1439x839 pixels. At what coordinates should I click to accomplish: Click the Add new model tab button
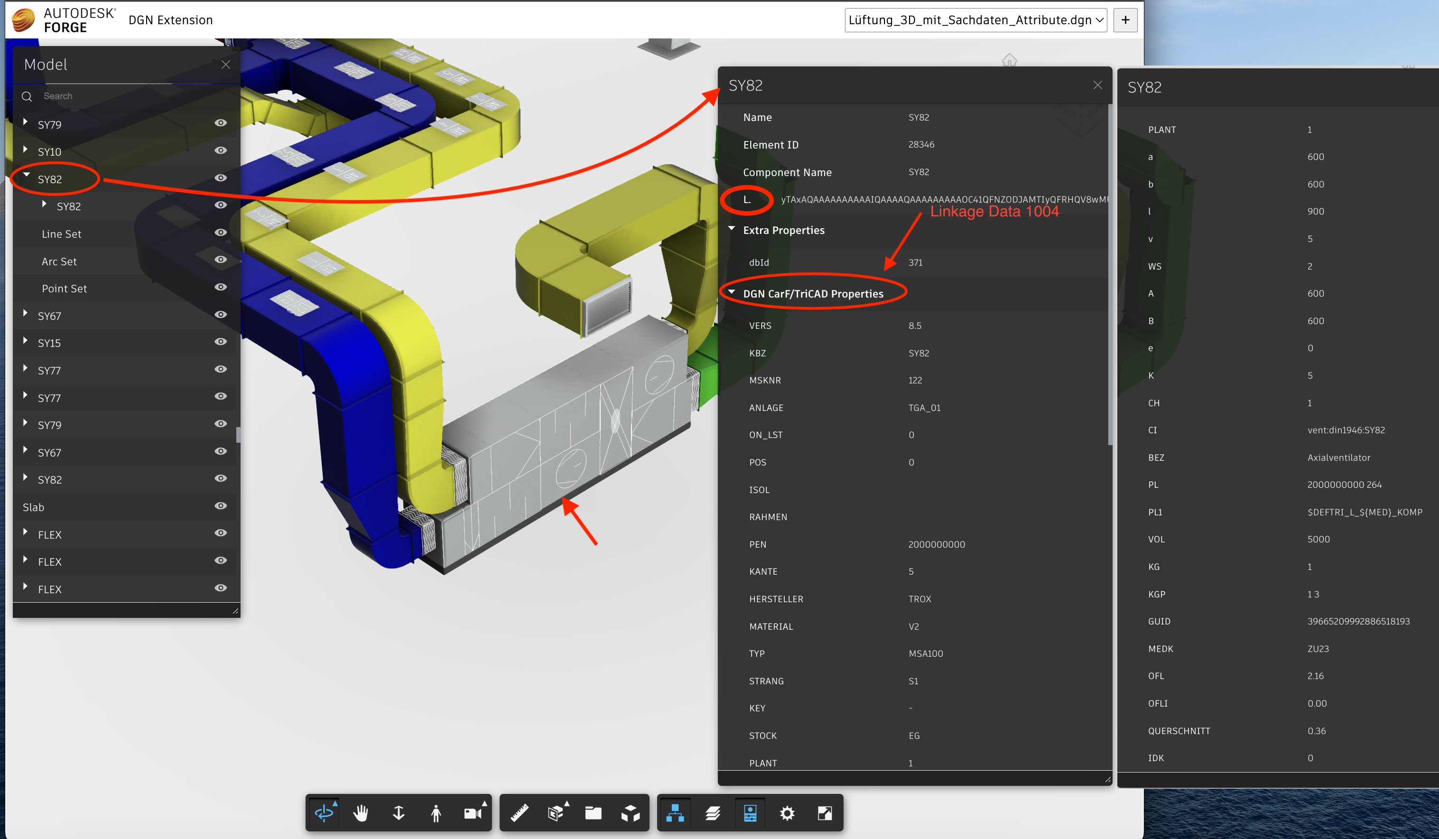click(x=1126, y=20)
